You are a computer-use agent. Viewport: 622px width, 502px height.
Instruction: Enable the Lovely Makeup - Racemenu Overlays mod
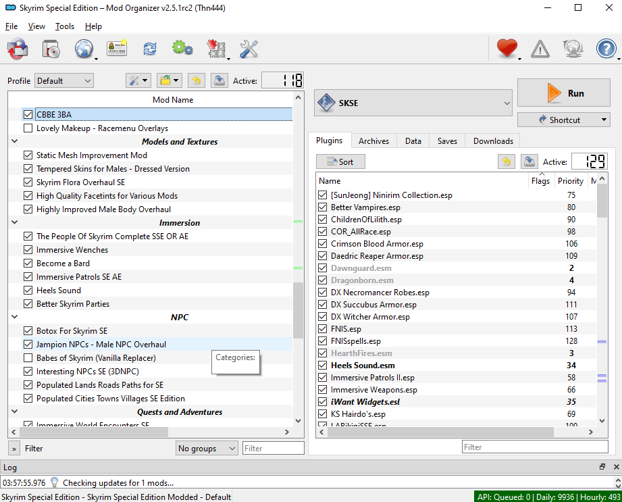28,128
